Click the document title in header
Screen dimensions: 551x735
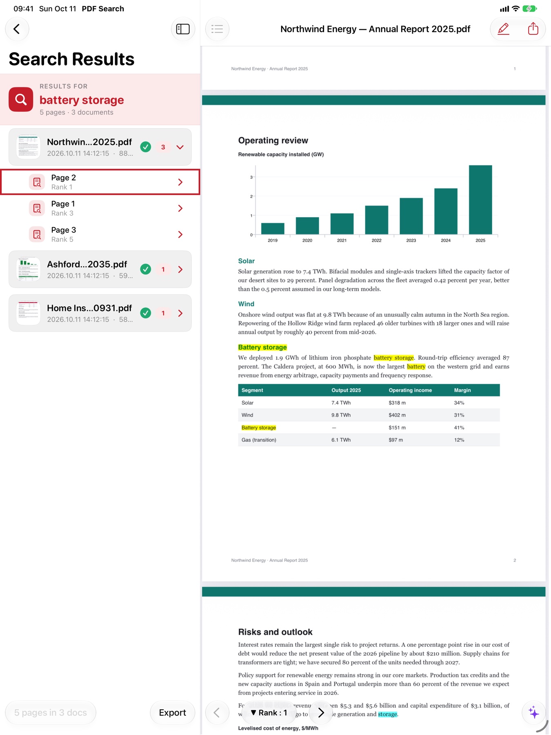click(x=375, y=29)
